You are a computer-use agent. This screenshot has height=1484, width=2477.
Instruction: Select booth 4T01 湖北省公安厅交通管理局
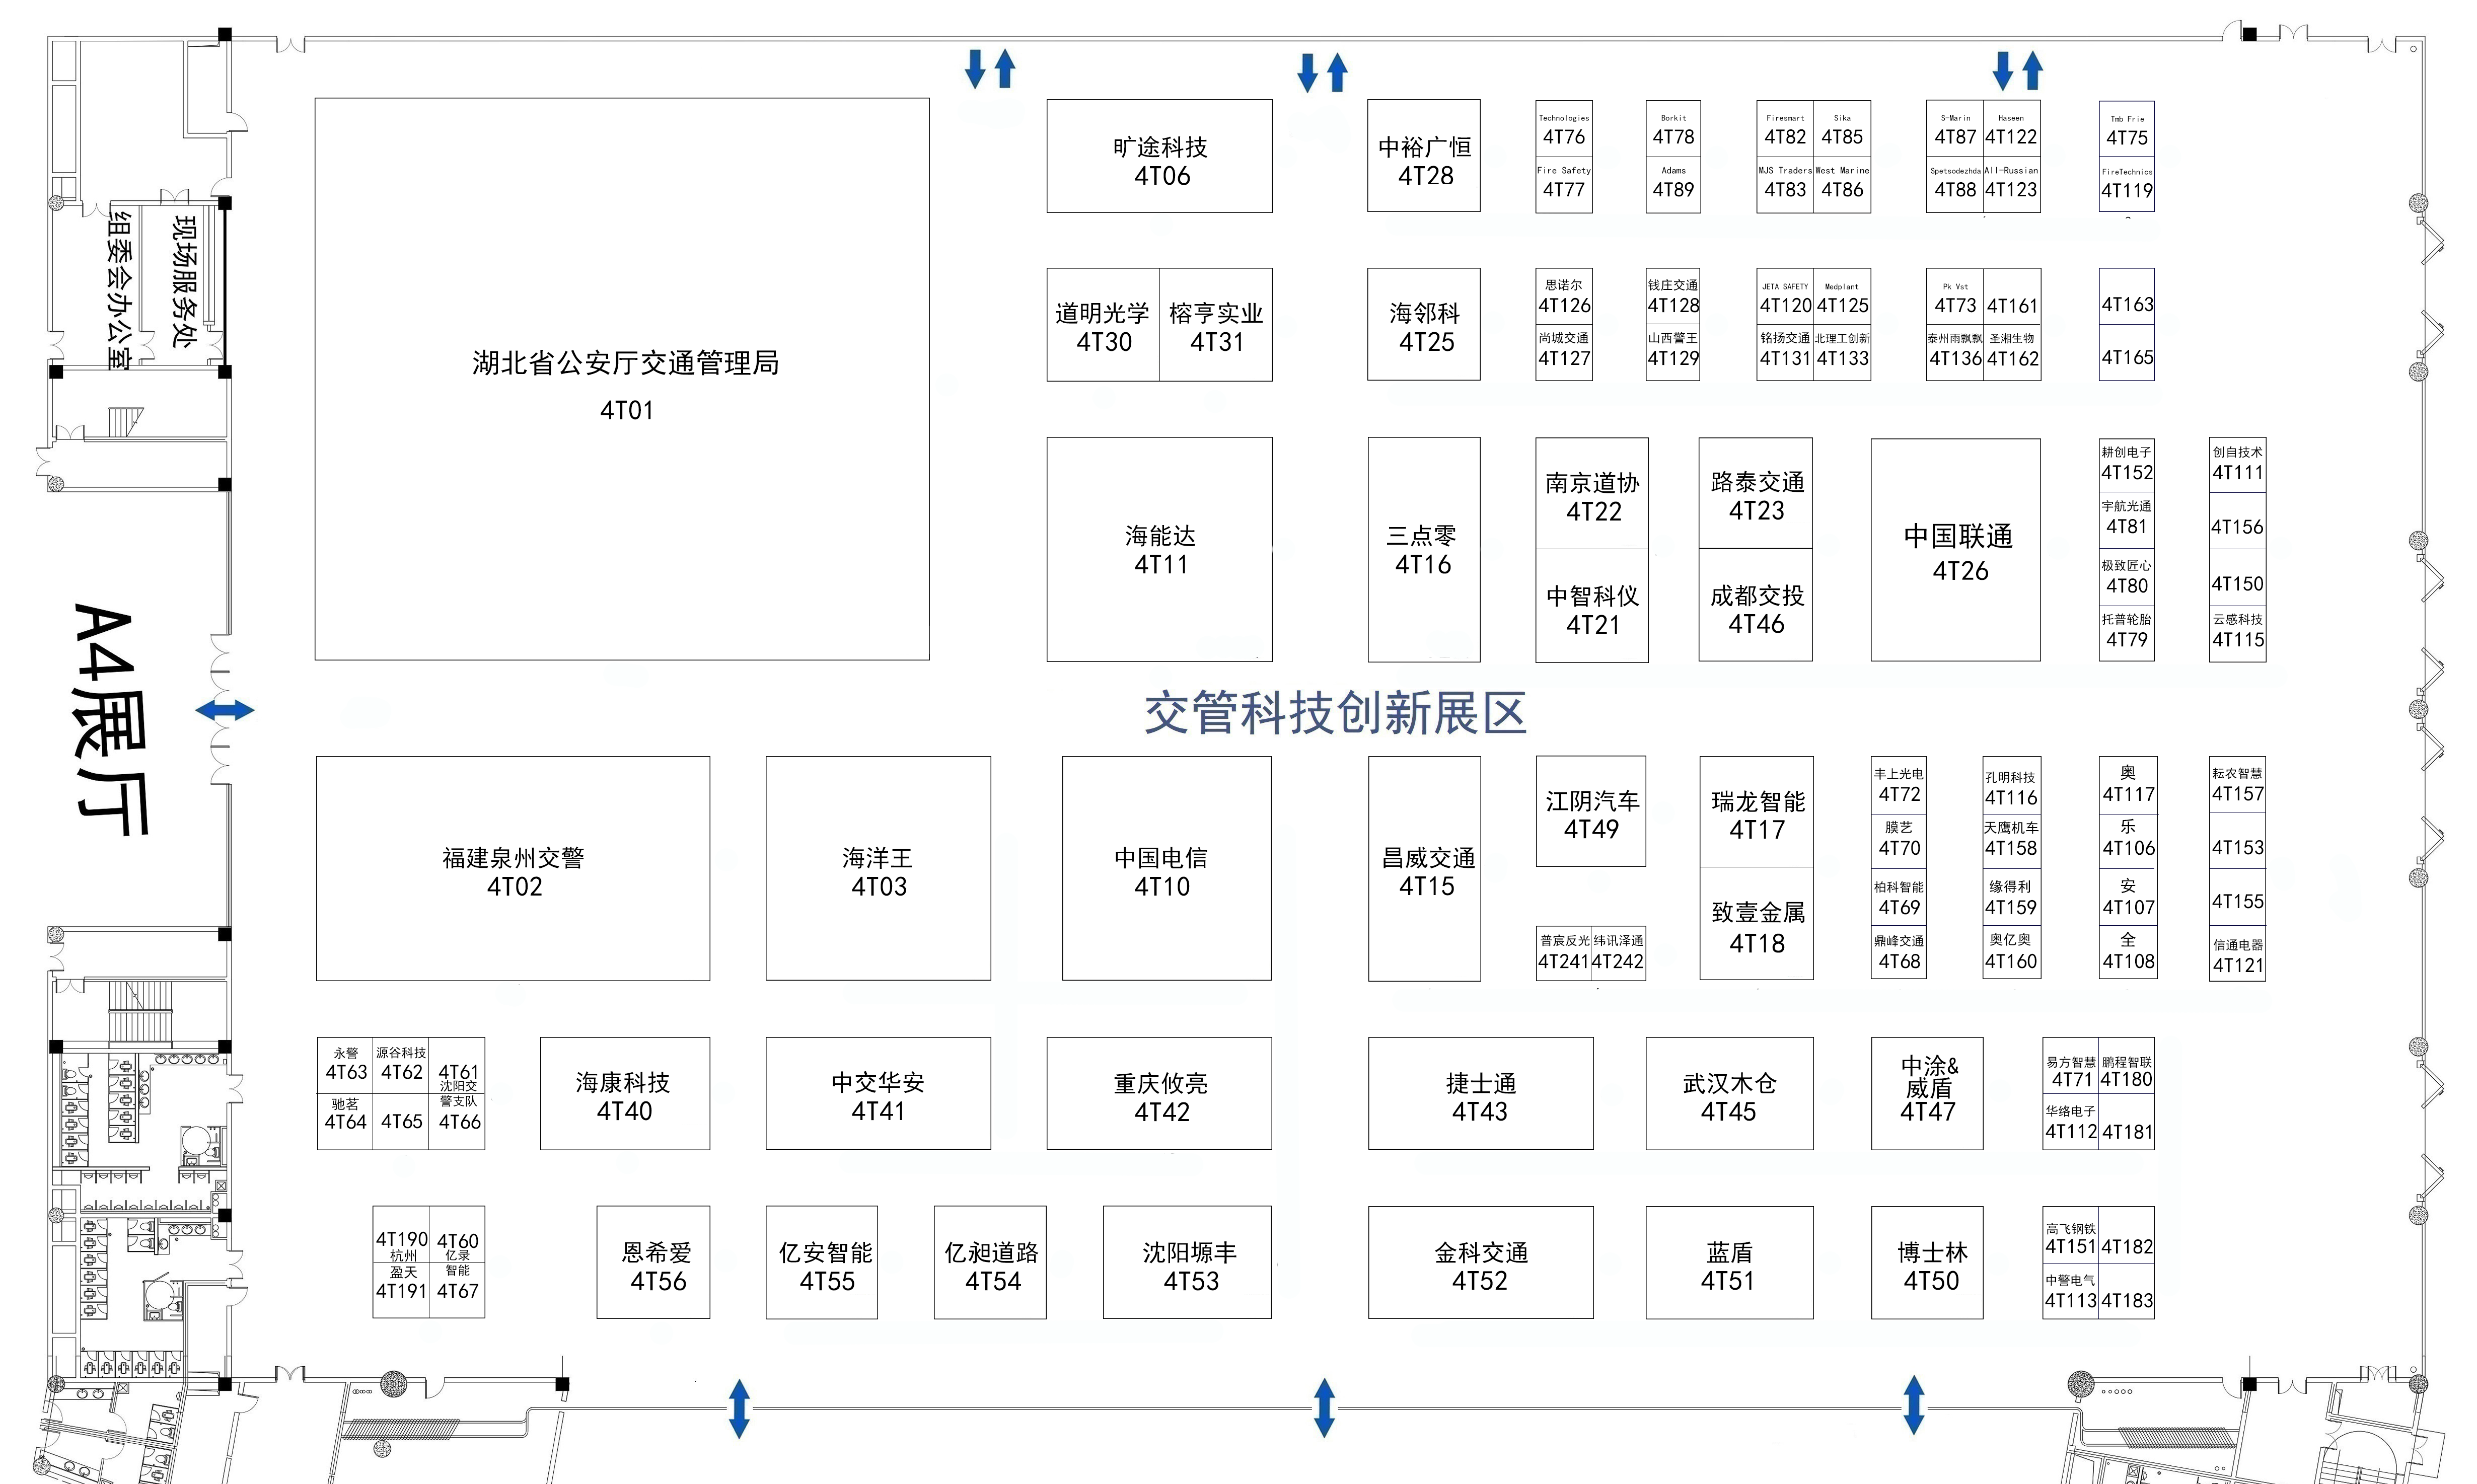pyautogui.click(x=622, y=379)
